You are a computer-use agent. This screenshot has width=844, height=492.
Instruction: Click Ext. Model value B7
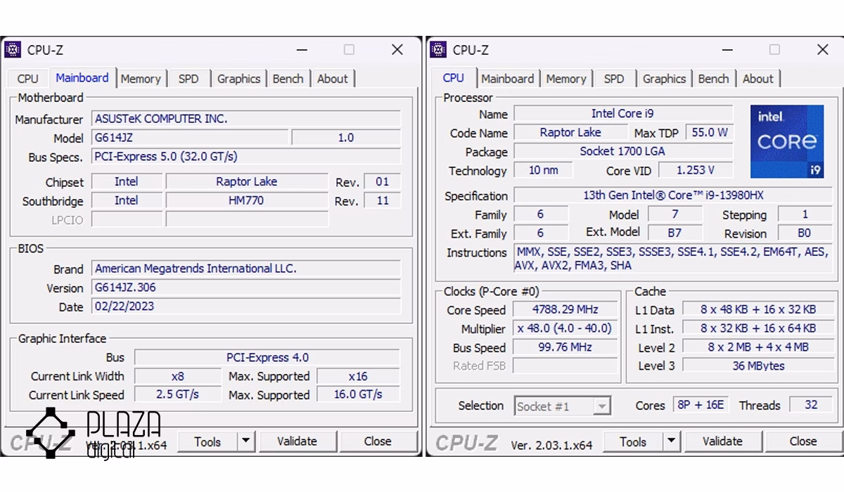click(x=675, y=233)
